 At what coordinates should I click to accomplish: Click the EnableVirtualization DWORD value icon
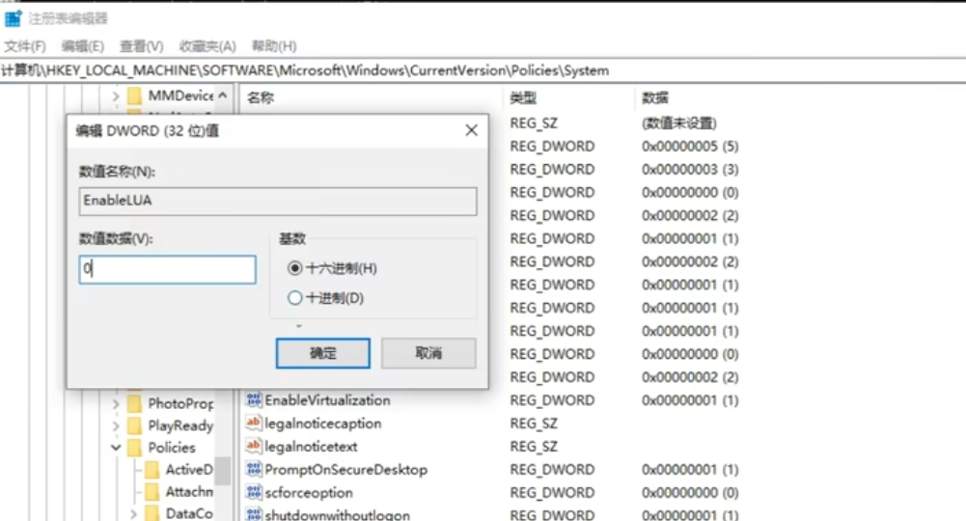[x=254, y=400]
